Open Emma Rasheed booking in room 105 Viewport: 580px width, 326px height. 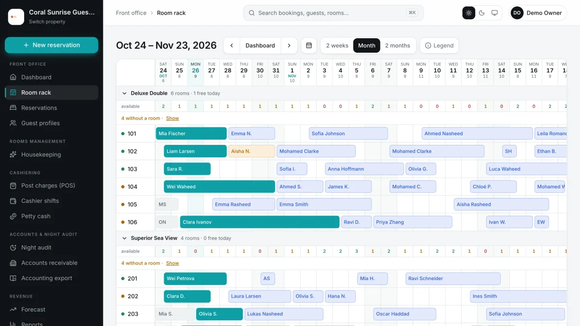tap(244, 204)
